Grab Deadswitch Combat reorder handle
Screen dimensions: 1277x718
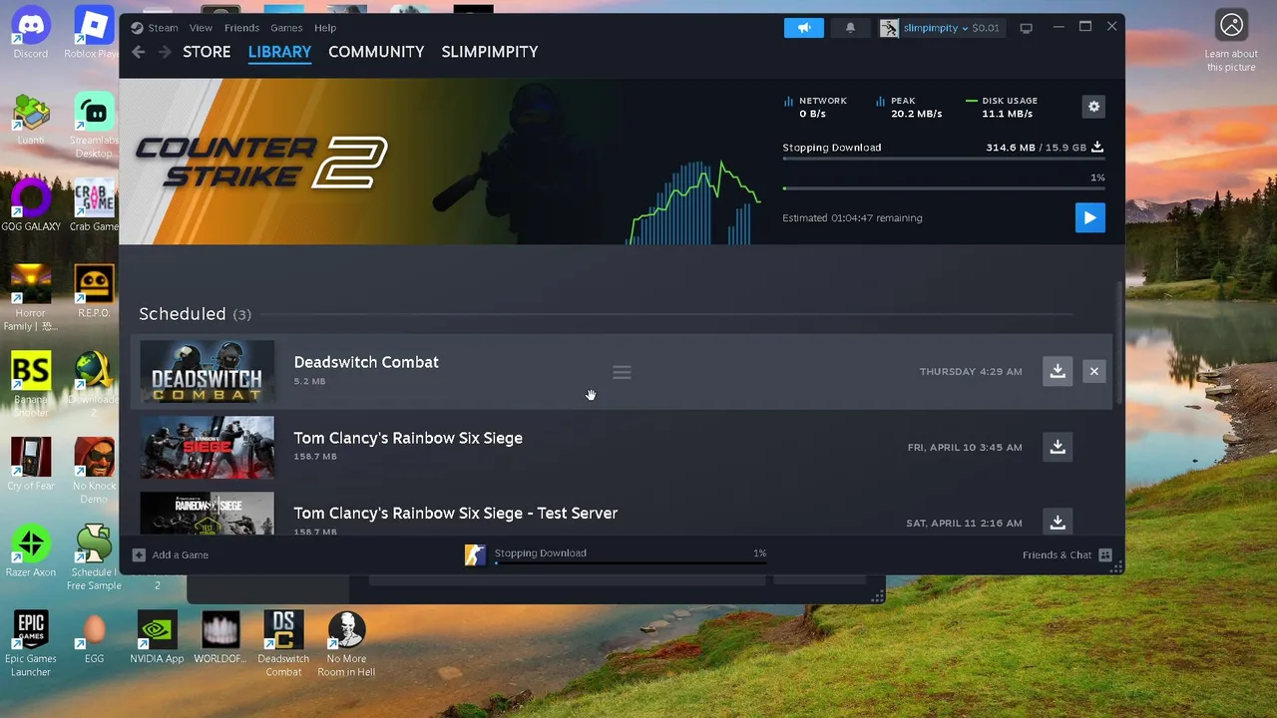click(622, 372)
